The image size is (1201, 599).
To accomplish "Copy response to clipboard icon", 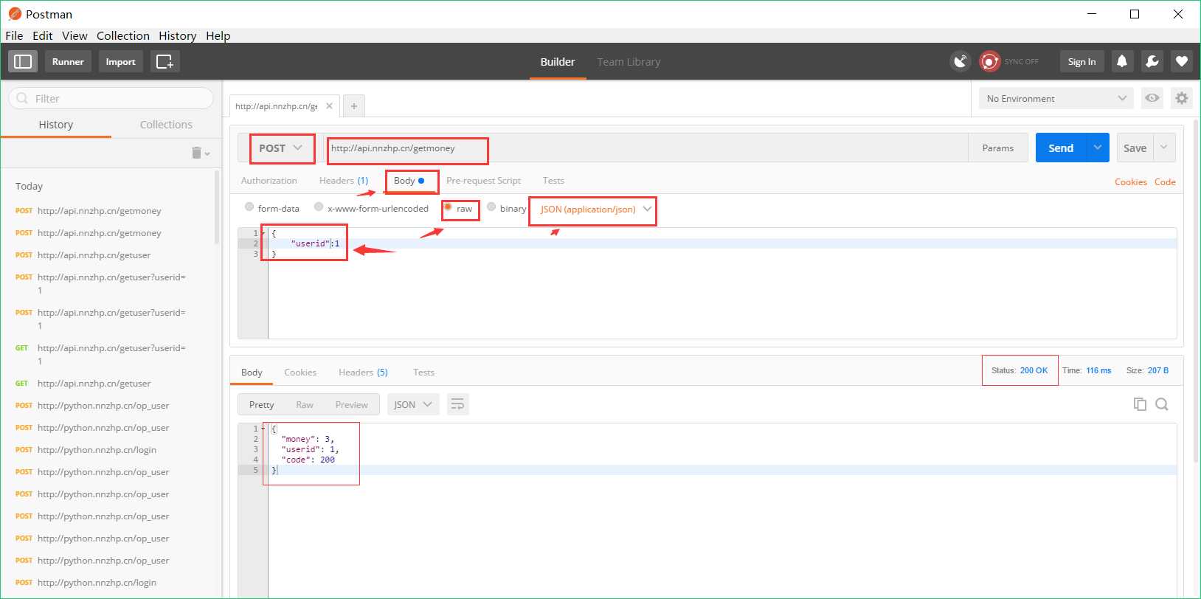I will pos(1140,404).
